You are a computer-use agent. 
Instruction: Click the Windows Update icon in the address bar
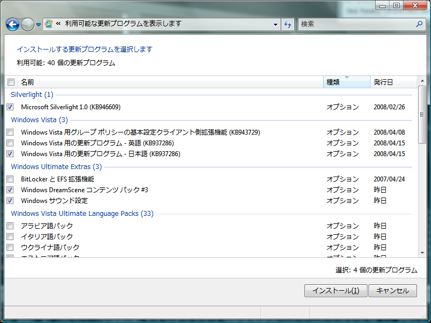[48, 24]
